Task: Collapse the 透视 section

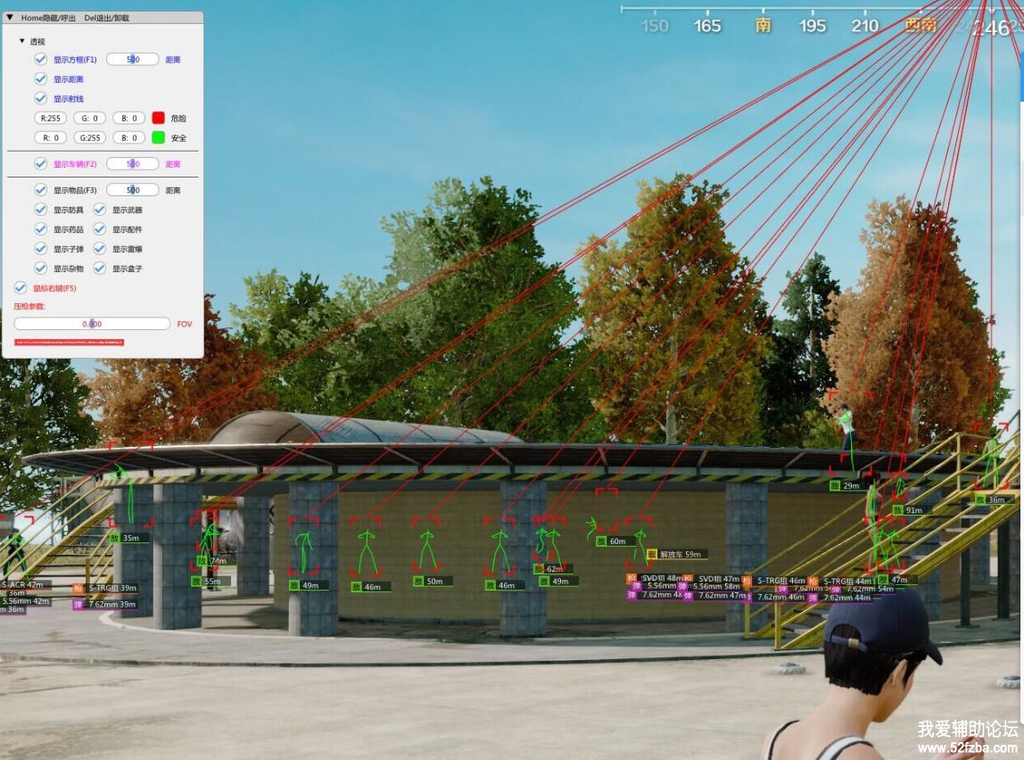Action: pyautogui.click(x=22, y=41)
